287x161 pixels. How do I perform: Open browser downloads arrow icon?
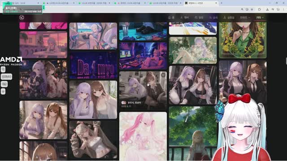click(x=267, y=9)
